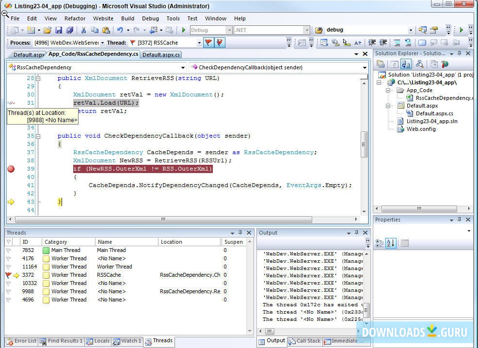Expand the Thread selector dropdown
The width and height of the screenshot is (478, 348).
pyautogui.click(x=199, y=43)
